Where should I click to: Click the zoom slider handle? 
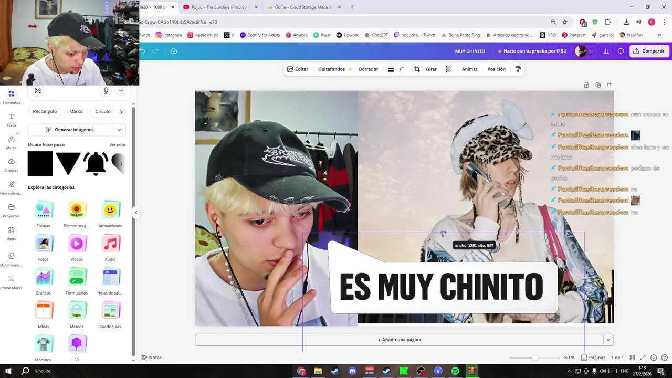tap(534, 358)
